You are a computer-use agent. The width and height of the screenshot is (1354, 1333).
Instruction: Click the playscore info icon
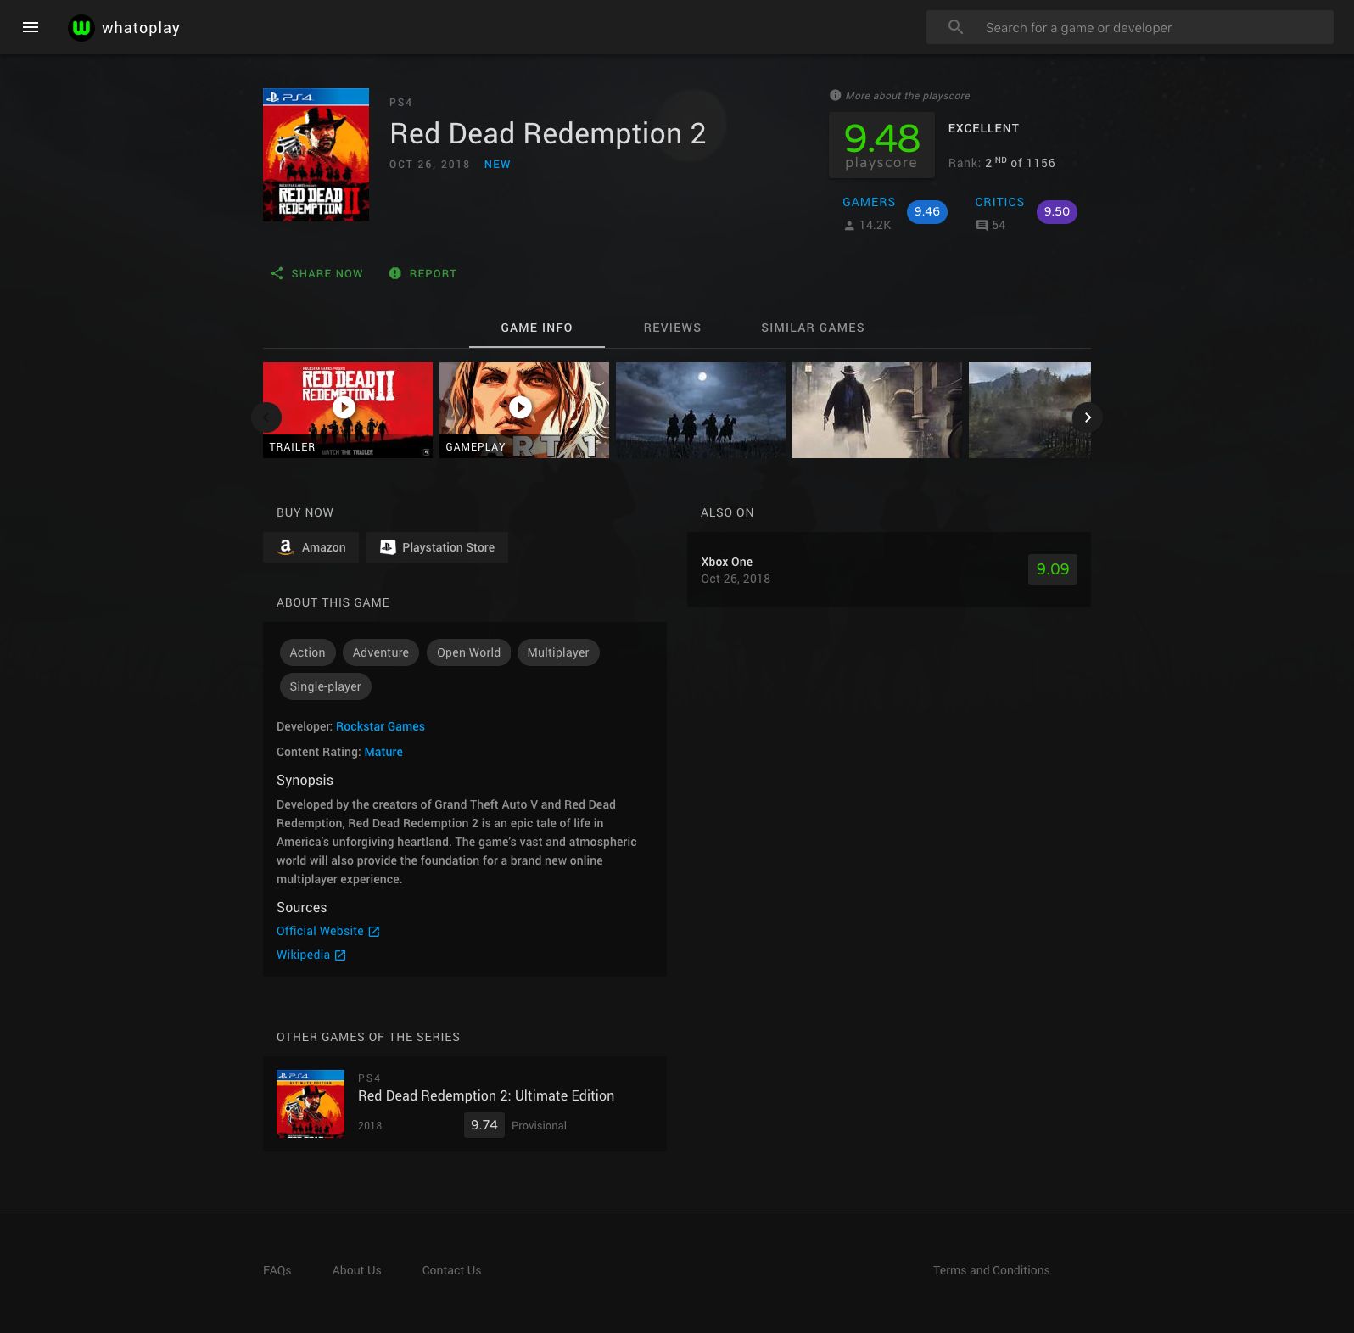point(835,95)
